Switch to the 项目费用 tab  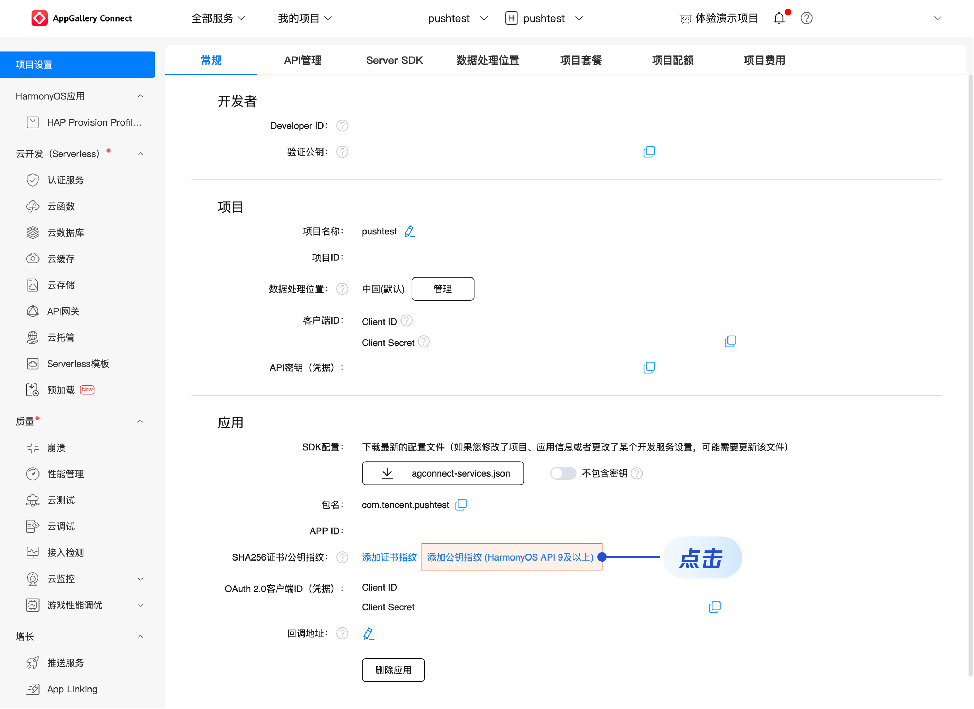coord(765,60)
